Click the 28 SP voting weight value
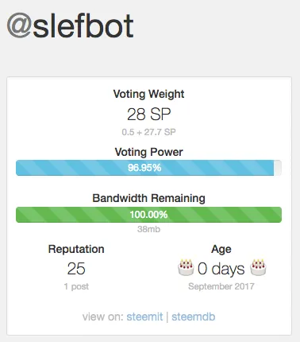This screenshot has height=342, width=300. click(149, 115)
